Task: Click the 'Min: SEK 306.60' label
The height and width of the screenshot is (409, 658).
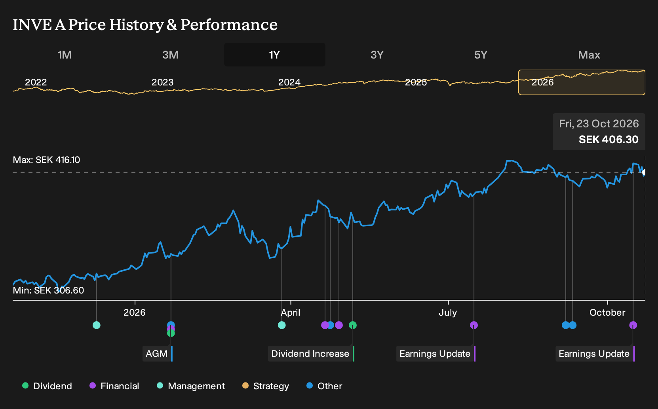Action: [48, 290]
